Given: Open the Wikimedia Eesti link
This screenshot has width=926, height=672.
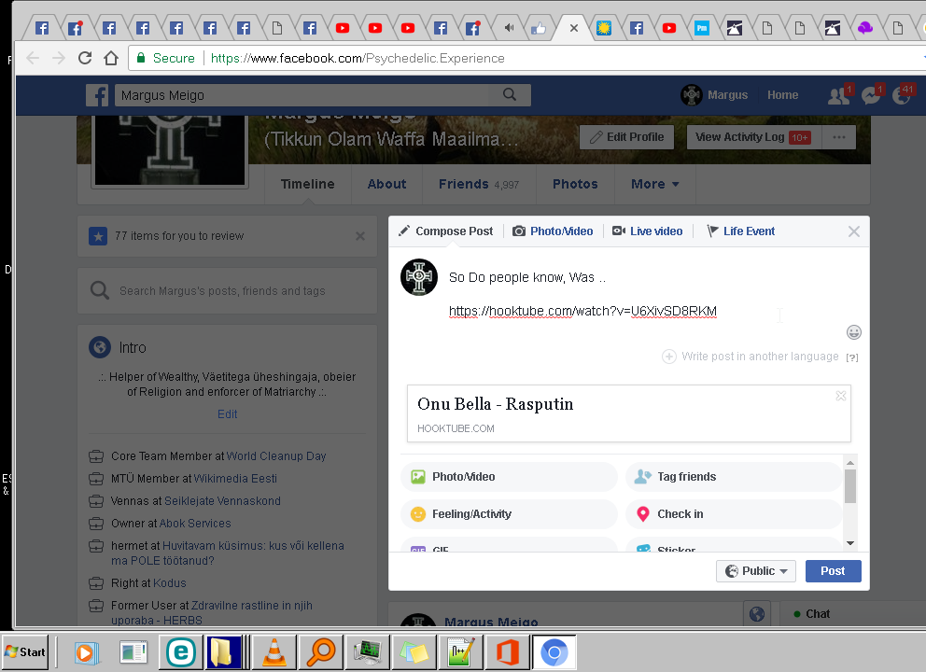Looking at the screenshot, I should (235, 479).
